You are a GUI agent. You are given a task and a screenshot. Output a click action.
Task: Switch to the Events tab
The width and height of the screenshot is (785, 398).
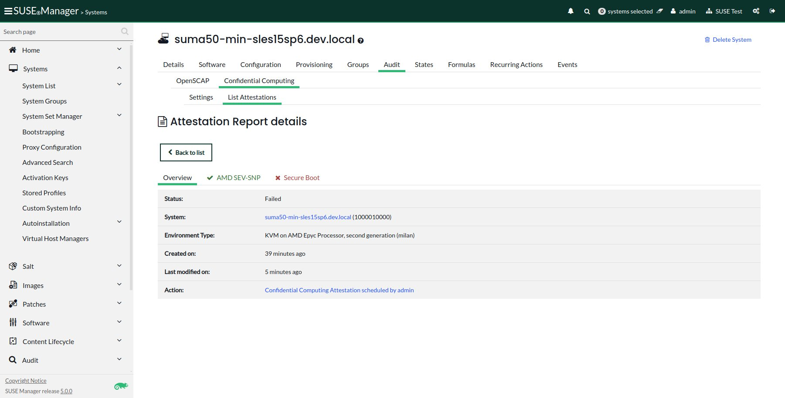[x=567, y=64]
